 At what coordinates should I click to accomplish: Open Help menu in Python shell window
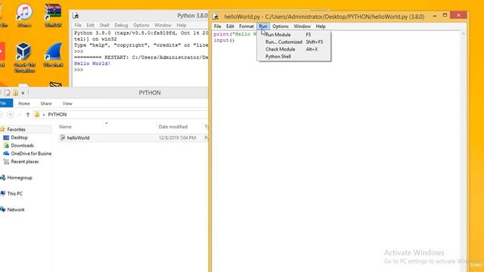(181, 25)
